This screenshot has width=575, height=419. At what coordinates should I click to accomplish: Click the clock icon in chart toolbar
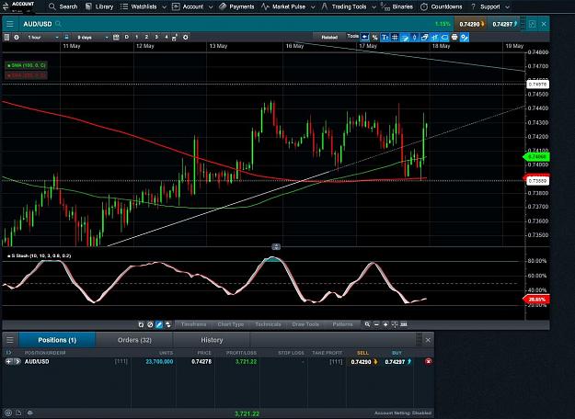click(x=17, y=37)
